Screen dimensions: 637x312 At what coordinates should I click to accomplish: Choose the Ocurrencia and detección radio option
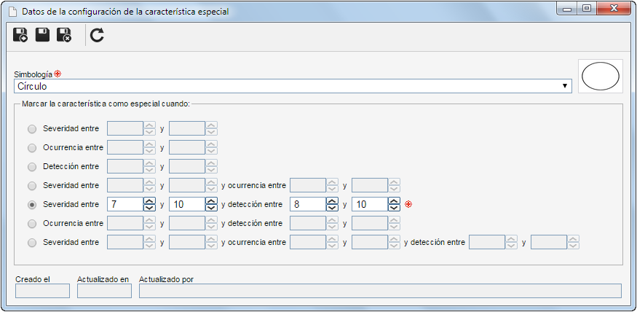tap(32, 224)
